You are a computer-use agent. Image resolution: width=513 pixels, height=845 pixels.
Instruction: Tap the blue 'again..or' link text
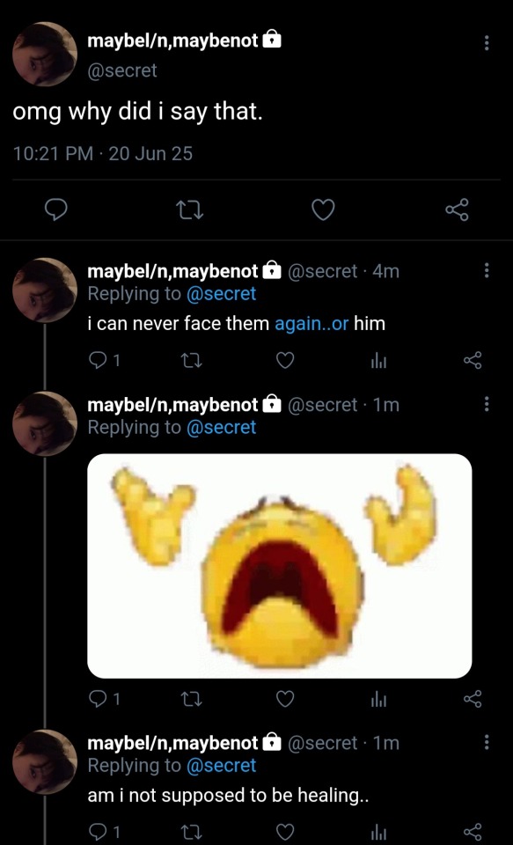pos(312,324)
